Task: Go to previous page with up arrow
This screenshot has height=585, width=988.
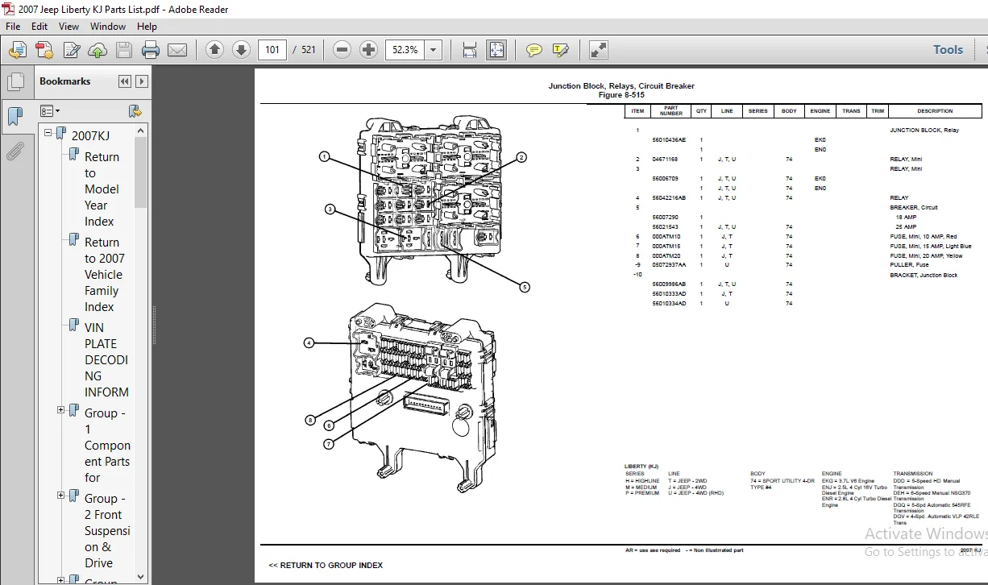Action: coord(214,50)
